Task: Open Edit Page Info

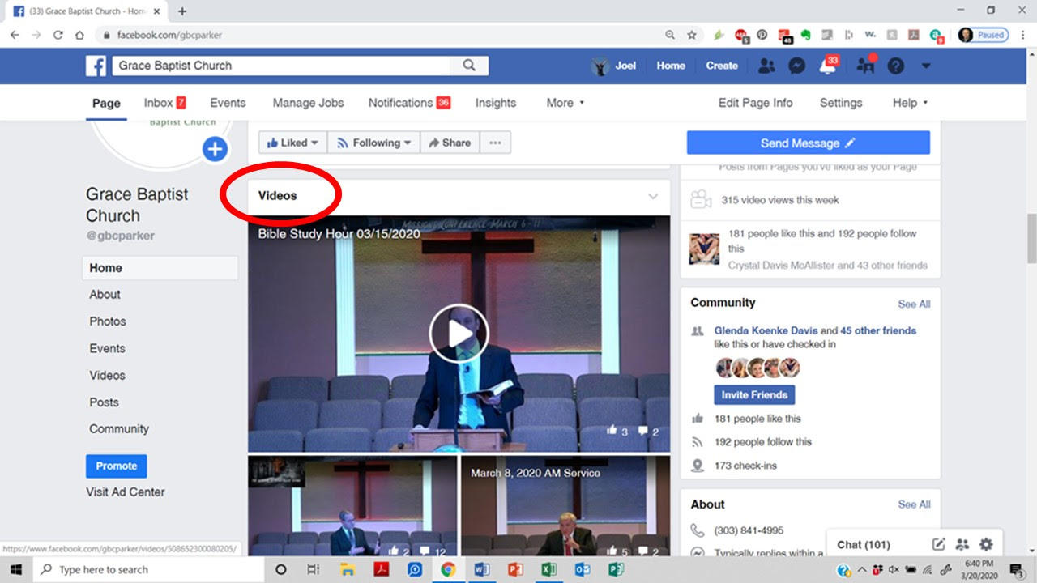Action: click(x=755, y=103)
